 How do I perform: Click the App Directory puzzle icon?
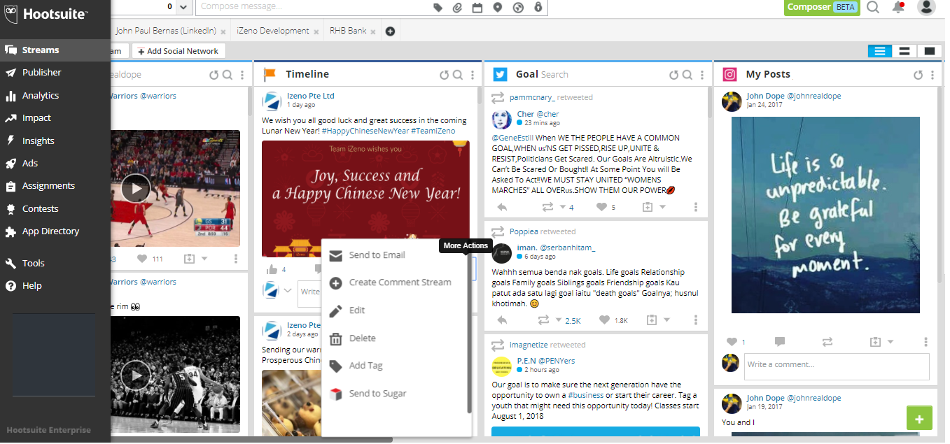point(10,231)
